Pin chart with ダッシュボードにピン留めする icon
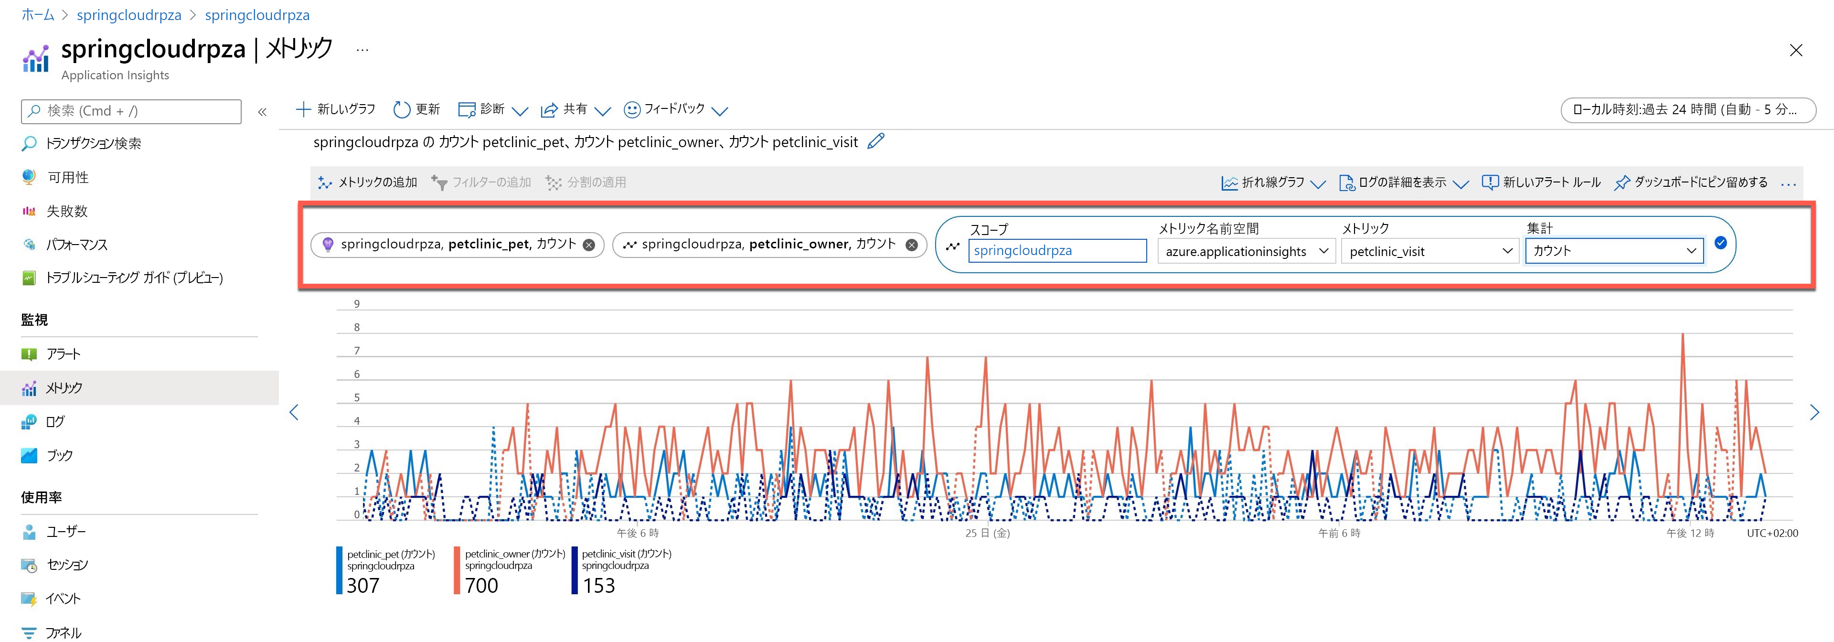Viewport: 1834px width, 642px height. pyautogui.click(x=1622, y=183)
